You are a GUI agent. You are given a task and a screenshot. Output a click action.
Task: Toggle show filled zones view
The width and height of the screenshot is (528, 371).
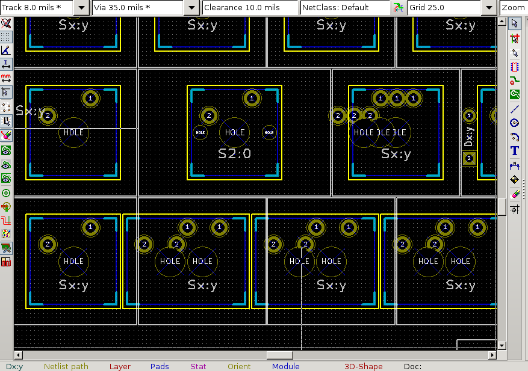[x=6, y=150]
